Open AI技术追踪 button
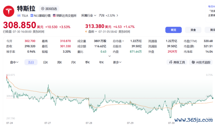This screenshot has width=215, height=125. 201,62
